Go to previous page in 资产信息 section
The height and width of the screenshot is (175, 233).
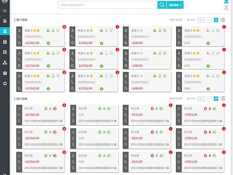click(201, 99)
